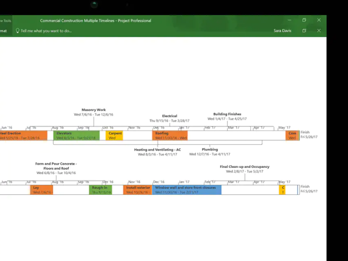Close the inner document window

click(x=319, y=30)
